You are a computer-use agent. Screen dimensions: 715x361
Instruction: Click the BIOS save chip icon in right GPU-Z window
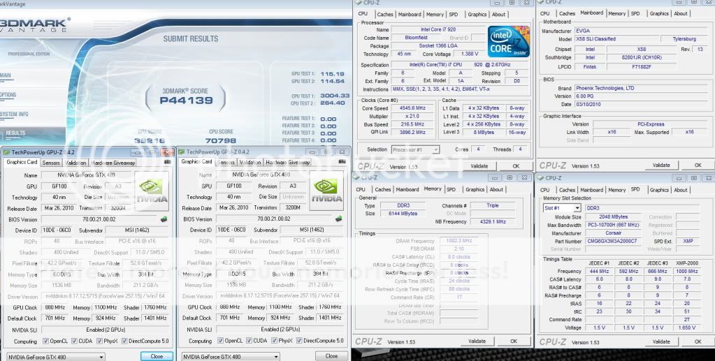pos(340,219)
